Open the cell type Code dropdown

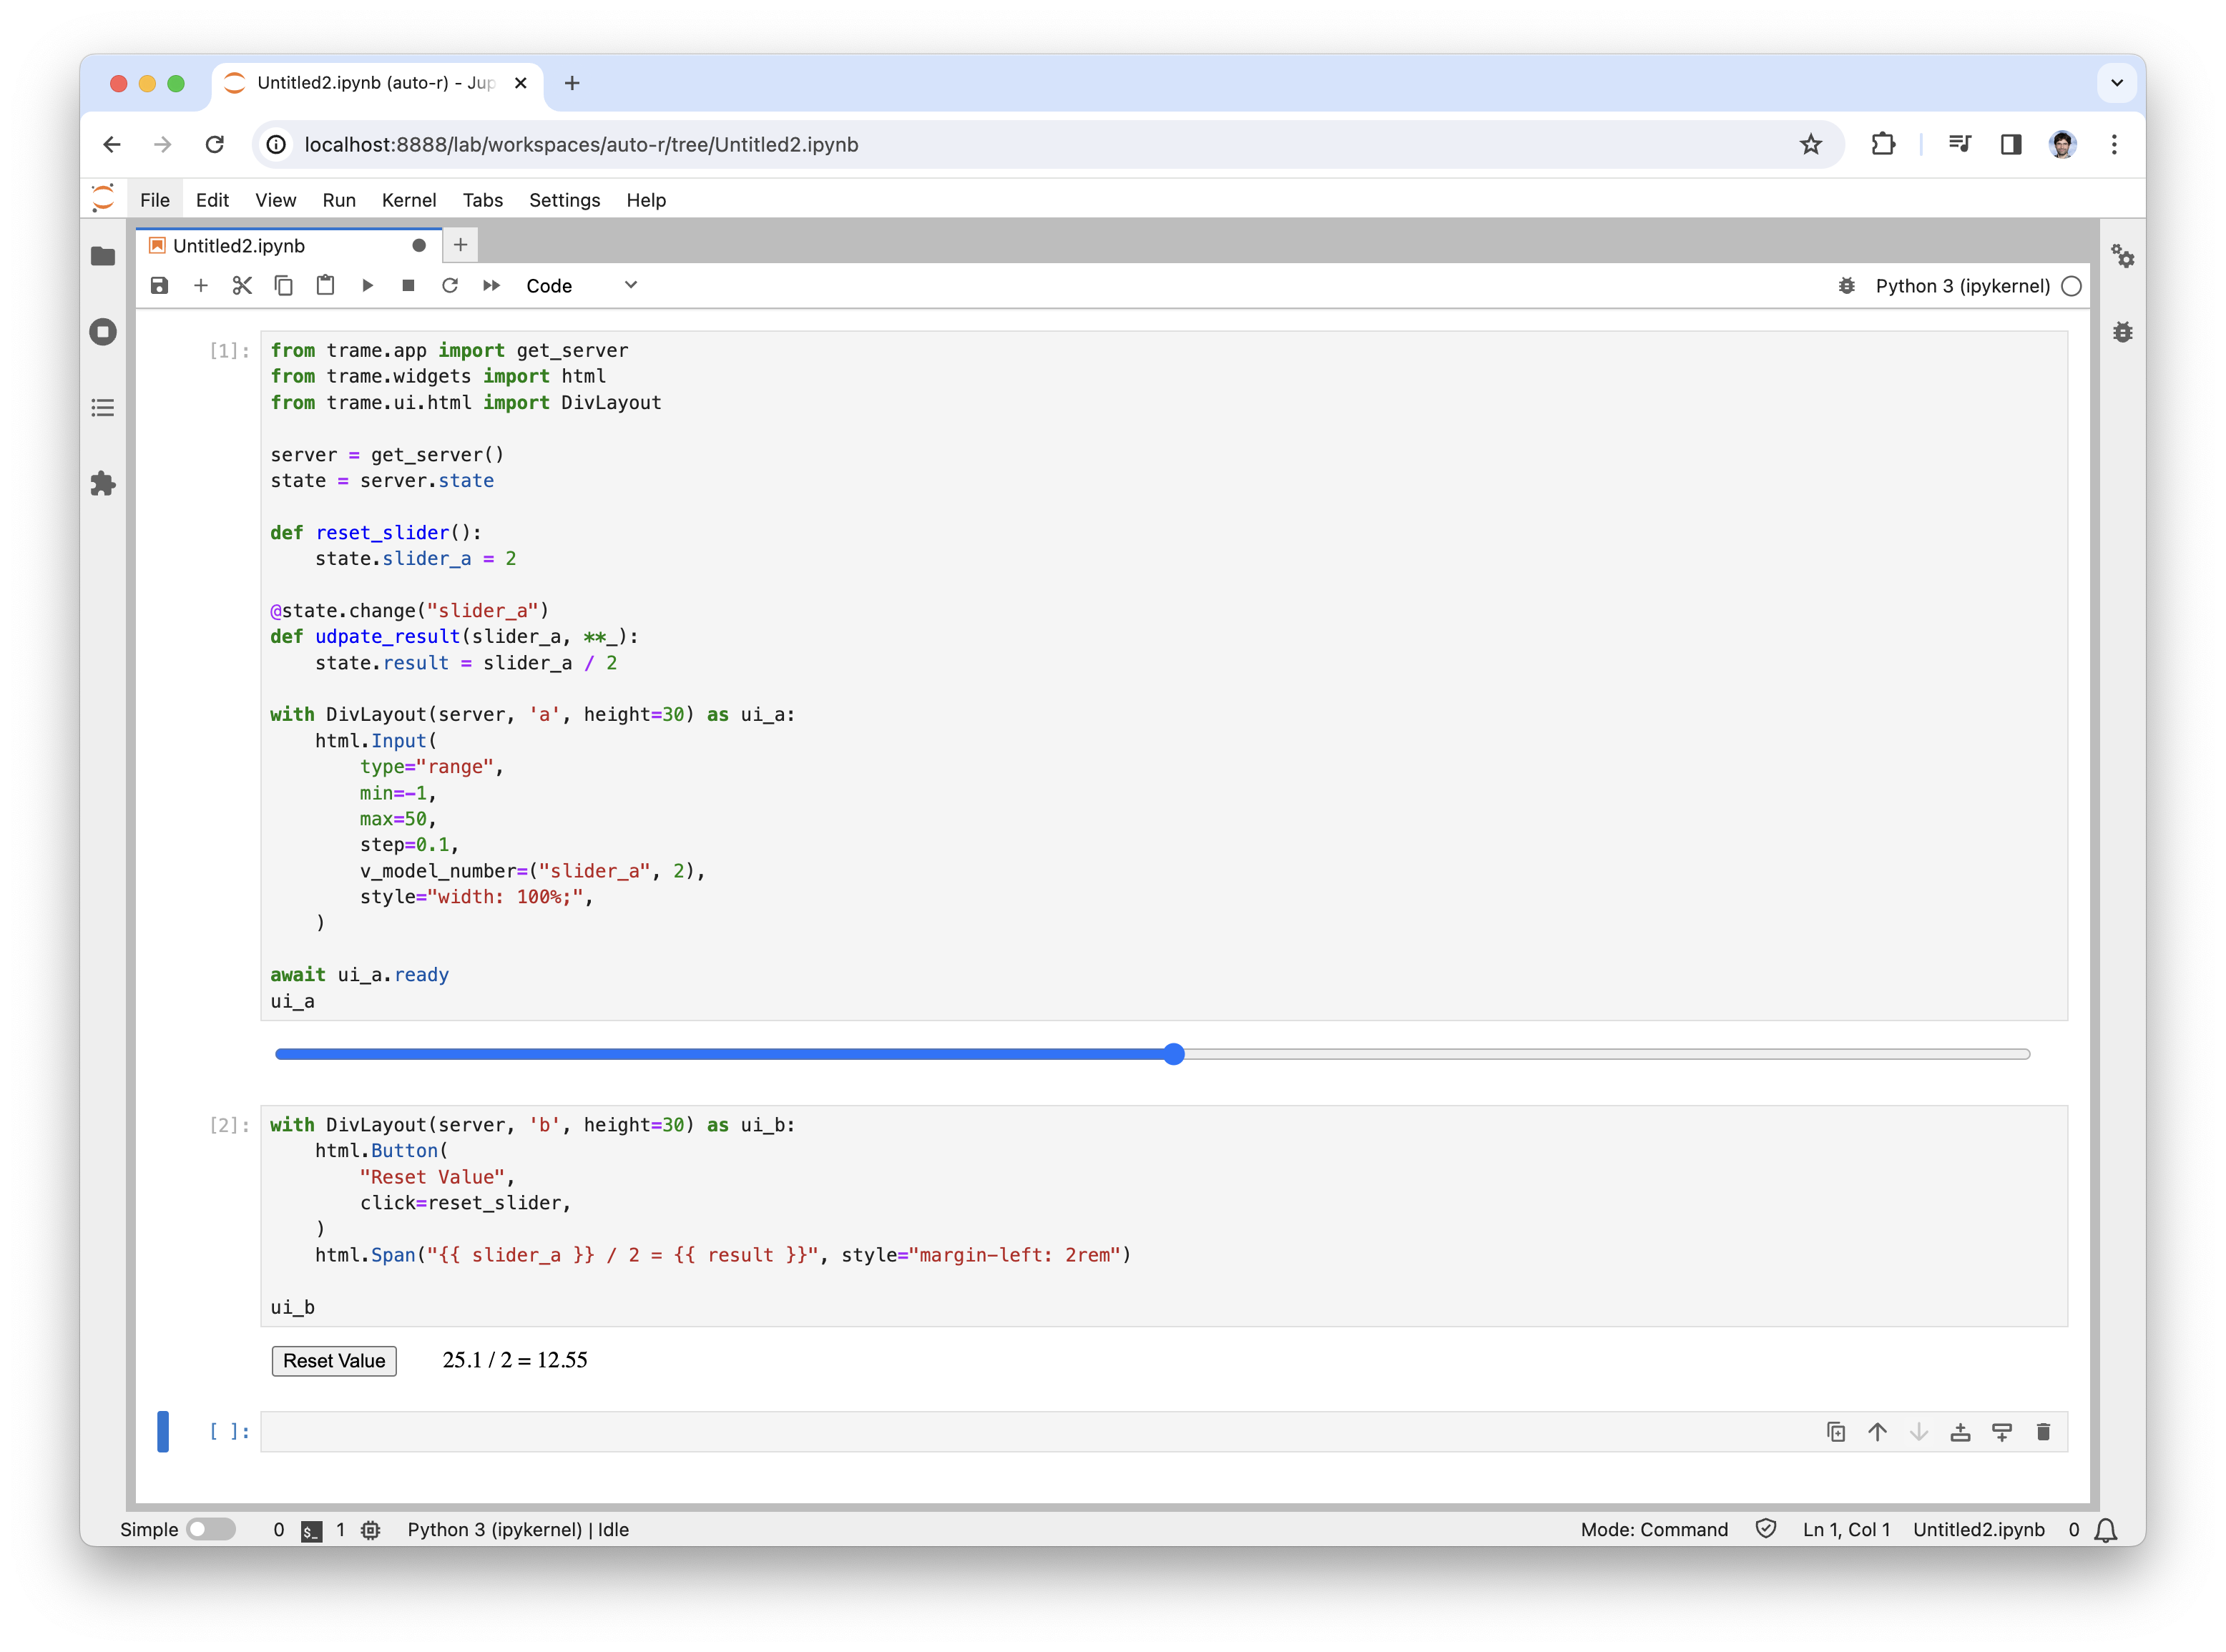[x=581, y=286]
